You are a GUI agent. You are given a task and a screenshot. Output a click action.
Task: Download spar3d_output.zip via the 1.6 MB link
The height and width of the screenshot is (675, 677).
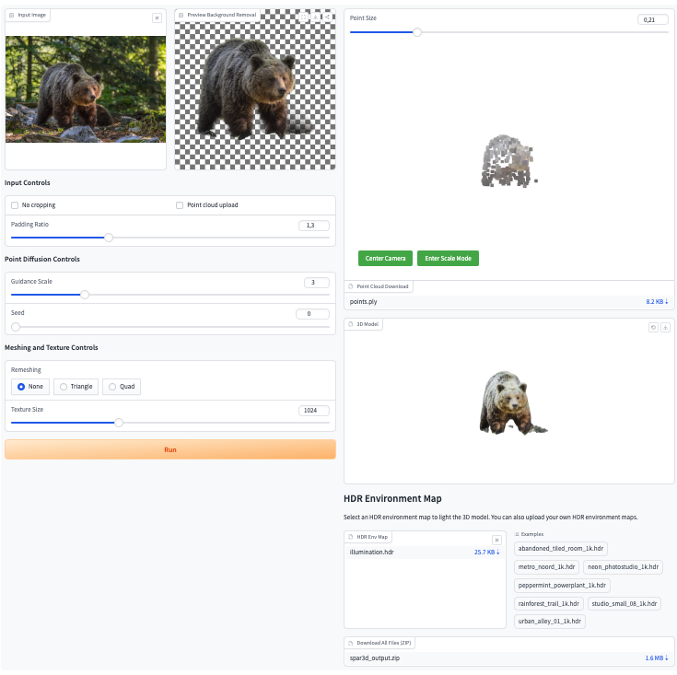click(x=656, y=658)
